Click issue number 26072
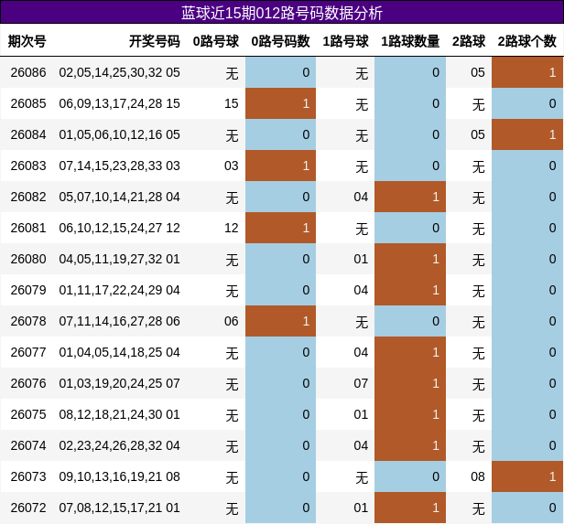Image resolution: width=564 pixels, height=524 pixels. coord(28,508)
